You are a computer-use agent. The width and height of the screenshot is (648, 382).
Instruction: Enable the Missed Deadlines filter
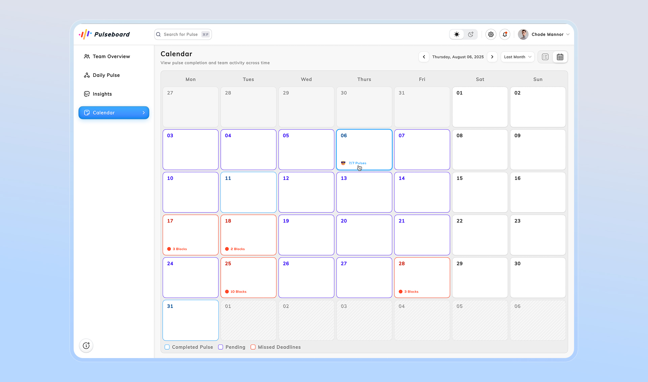[x=253, y=347]
